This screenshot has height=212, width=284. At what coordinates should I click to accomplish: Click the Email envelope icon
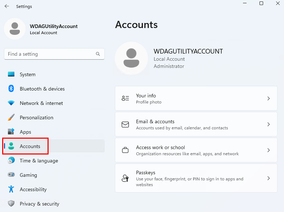click(x=125, y=124)
